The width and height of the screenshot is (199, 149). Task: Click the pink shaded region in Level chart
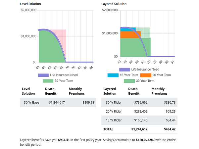[x=63, y=36]
